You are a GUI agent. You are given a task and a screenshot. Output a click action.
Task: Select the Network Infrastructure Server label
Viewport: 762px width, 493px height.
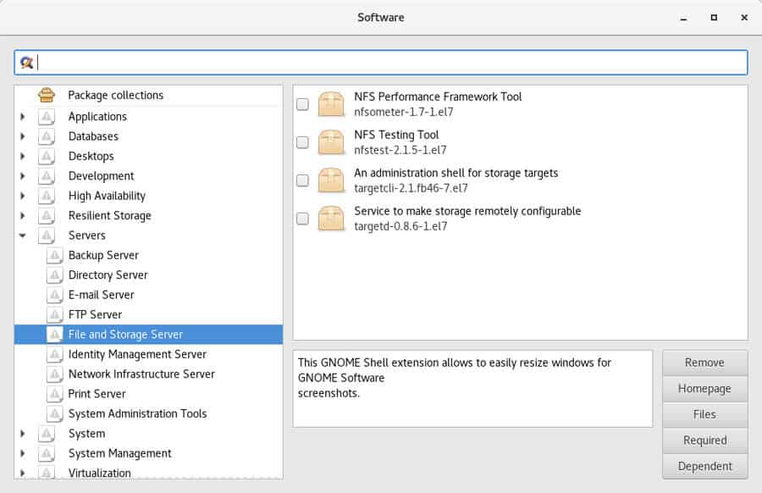click(x=141, y=374)
